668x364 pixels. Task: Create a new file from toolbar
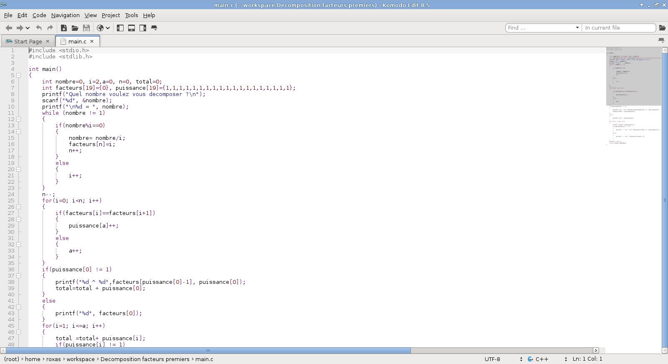pos(64,28)
